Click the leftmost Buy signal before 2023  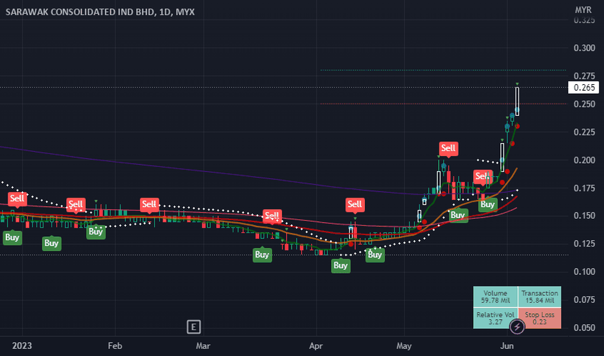(12, 237)
